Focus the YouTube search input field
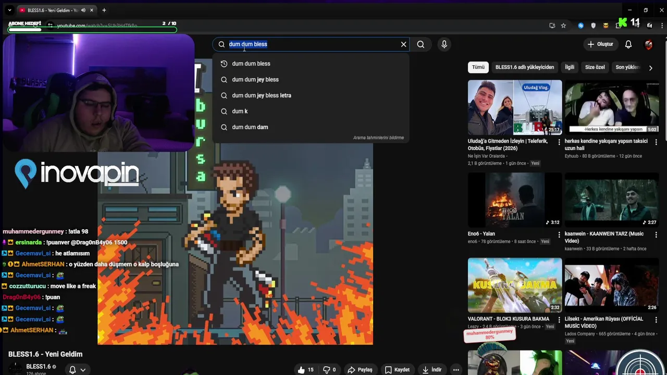667x375 pixels. coord(313,44)
